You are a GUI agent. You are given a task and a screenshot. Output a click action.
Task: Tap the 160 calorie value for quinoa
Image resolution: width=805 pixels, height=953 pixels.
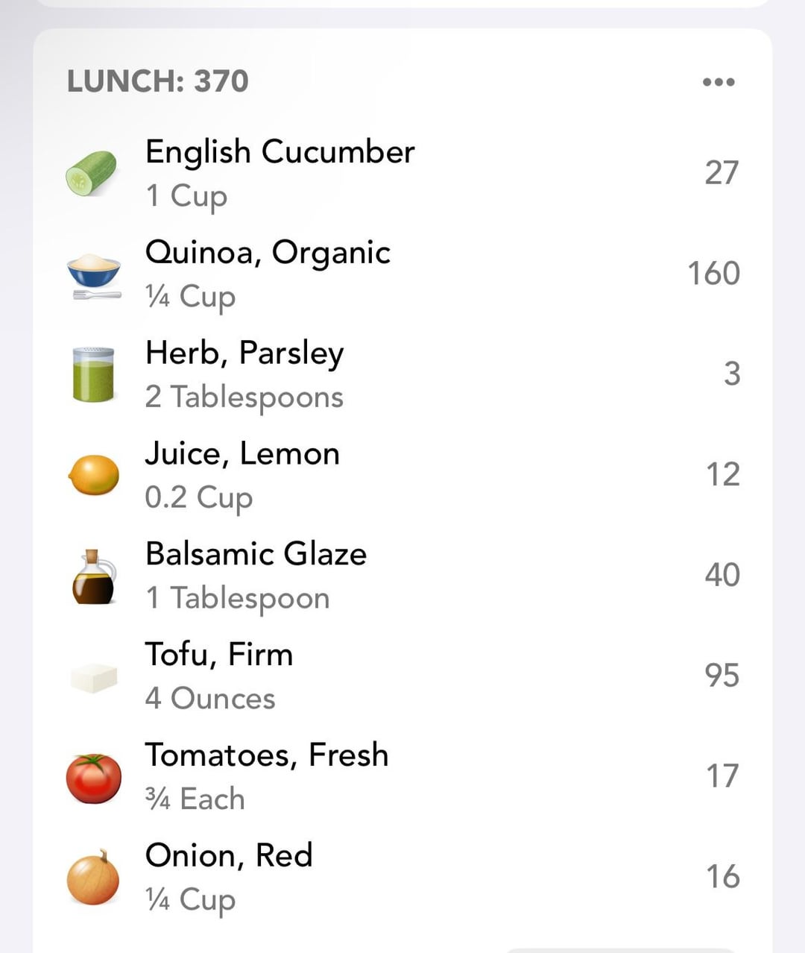(x=713, y=274)
